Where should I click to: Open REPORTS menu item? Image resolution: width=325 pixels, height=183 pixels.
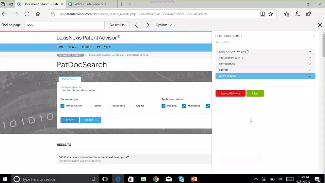point(87,47)
